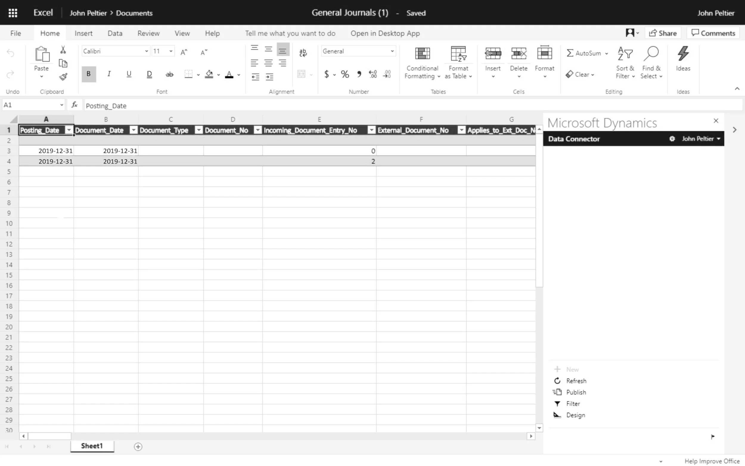745x466 pixels.
Task: Open the Ideas pane
Action: point(683,60)
